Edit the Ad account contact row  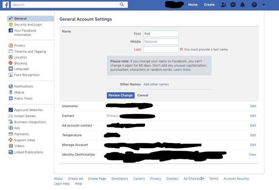[253, 125]
